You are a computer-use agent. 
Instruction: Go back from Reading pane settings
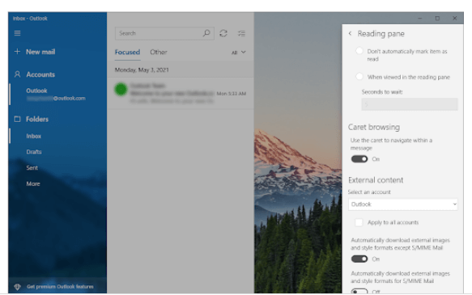pos(350,33)
